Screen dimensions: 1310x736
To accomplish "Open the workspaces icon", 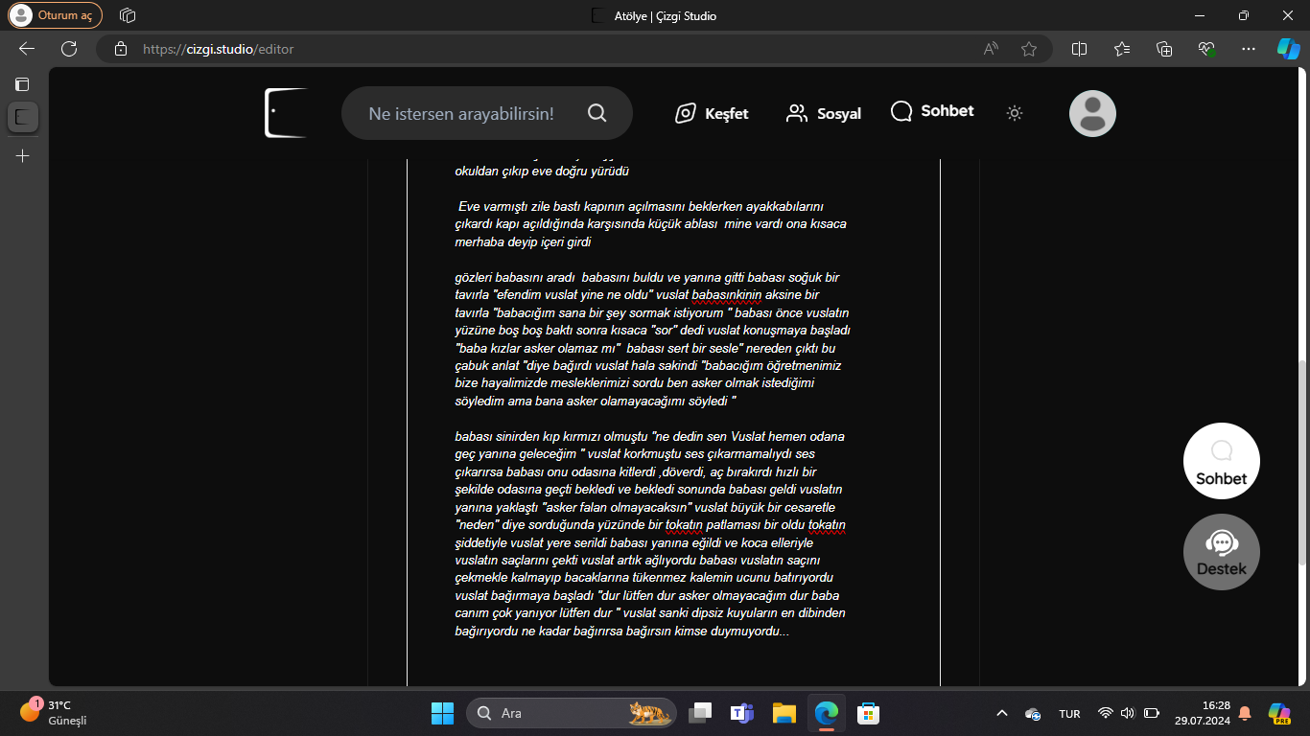I will (x=128, y=15).
